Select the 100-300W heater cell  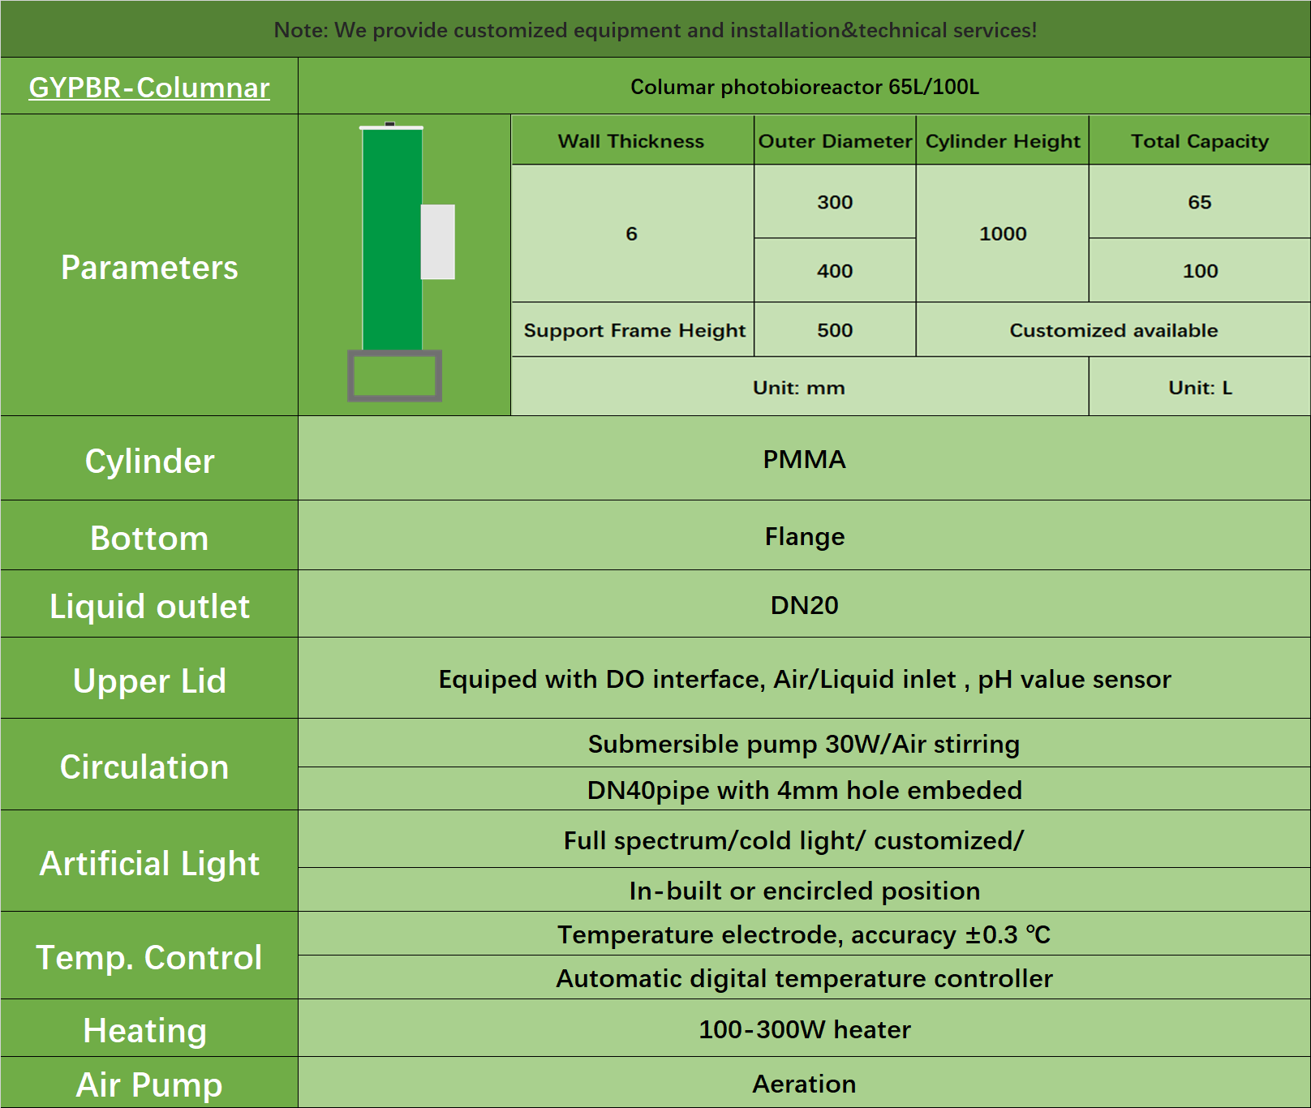click(x=804, y=1029)
